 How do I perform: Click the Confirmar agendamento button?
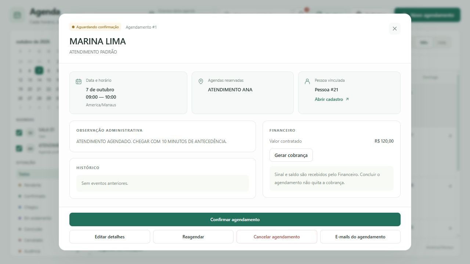tap(235, 220)
